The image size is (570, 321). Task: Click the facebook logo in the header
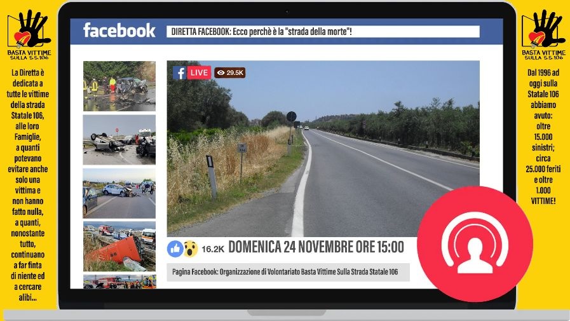(x=119, y=30)
